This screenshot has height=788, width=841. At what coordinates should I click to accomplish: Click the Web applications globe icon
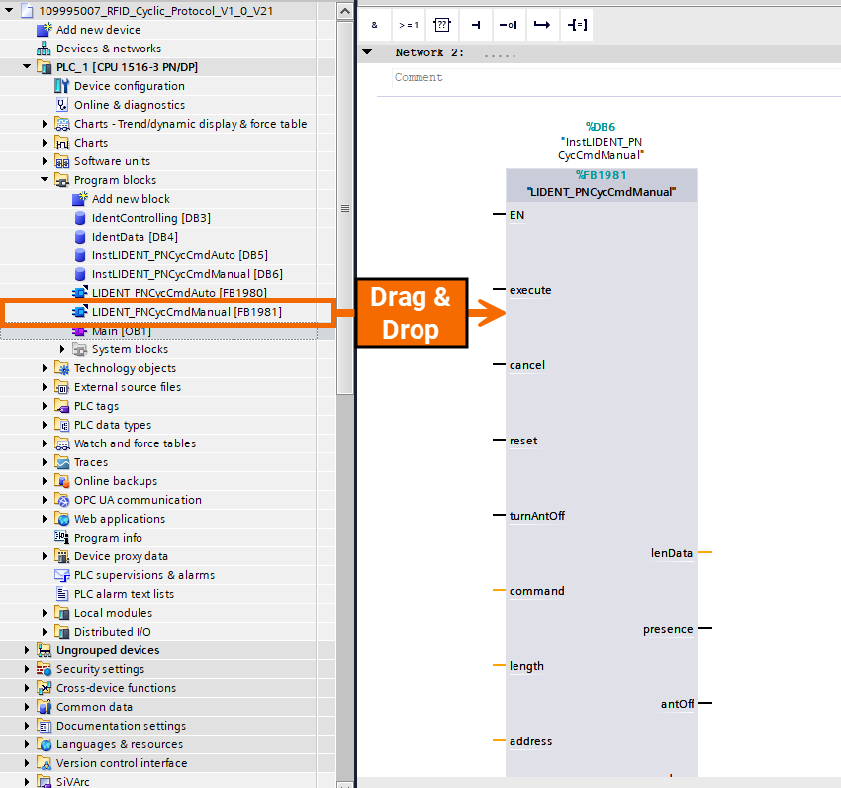(x=61, y=519)
